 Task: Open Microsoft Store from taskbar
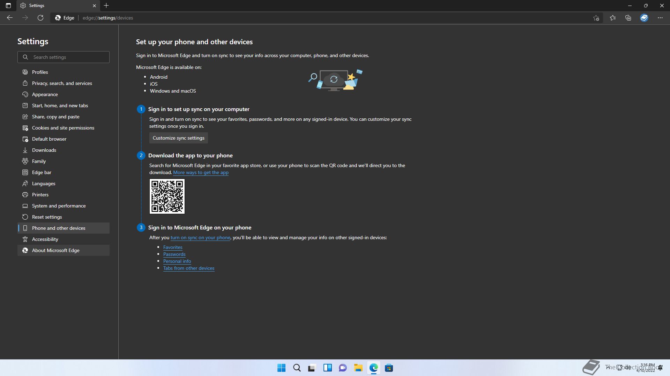tap(389, 368)
